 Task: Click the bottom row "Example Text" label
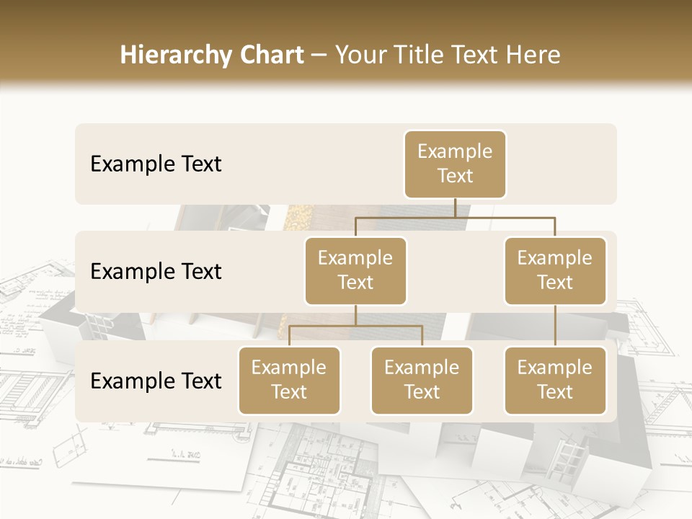tap(156, 381)
